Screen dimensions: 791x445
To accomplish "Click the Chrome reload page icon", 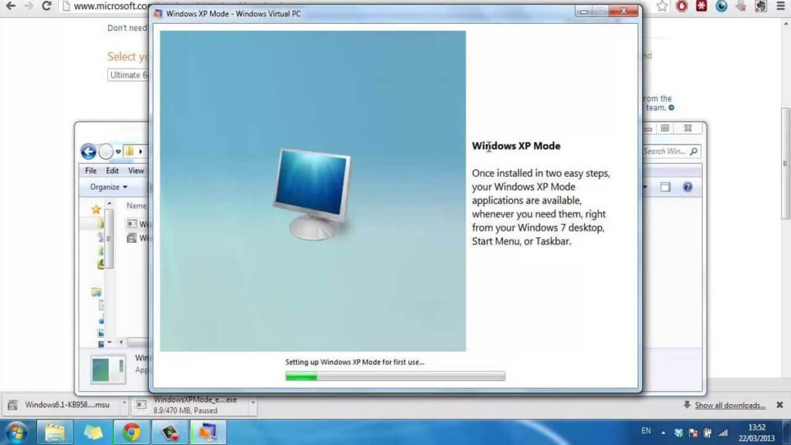I will [x=46, y=6].
